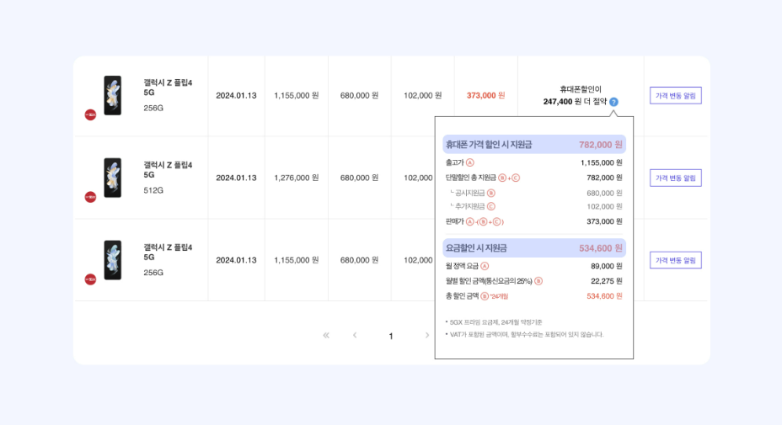Viewport: 782px width, 425px height.
Task: Click the 89,000 원 monthly fee value
Action: (x=607, y=266)
